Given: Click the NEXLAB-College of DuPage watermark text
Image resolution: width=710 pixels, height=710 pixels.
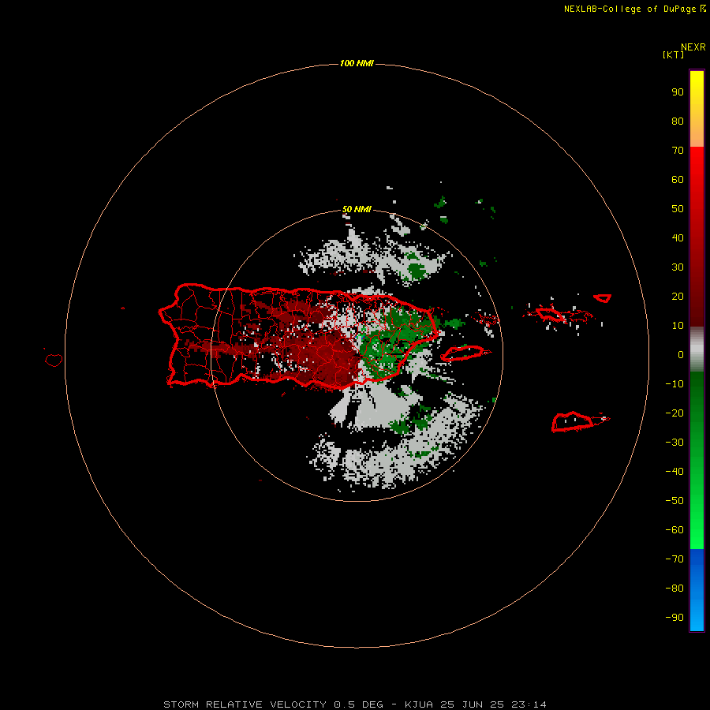Looking at the screenshot, I should 634,9.
